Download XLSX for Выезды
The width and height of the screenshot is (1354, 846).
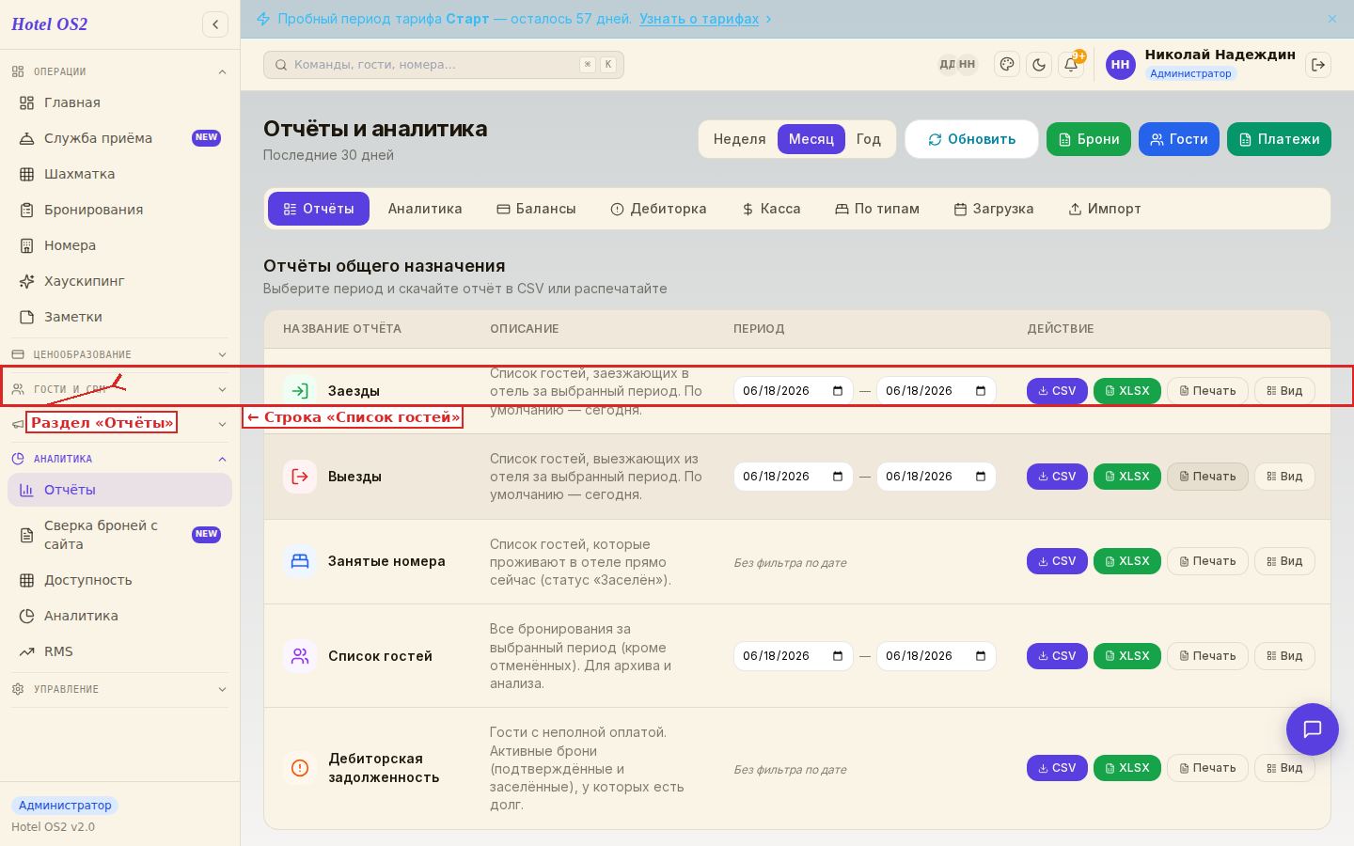[x=1127, y=477]
